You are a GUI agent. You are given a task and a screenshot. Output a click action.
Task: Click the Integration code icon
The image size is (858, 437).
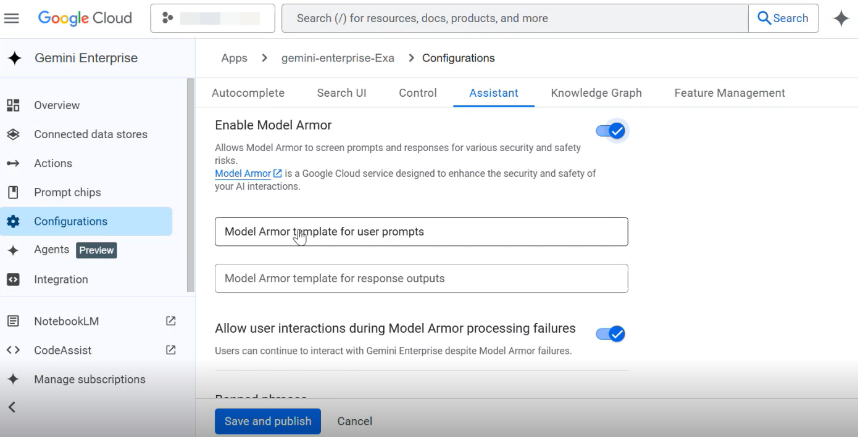coord(13,279)
